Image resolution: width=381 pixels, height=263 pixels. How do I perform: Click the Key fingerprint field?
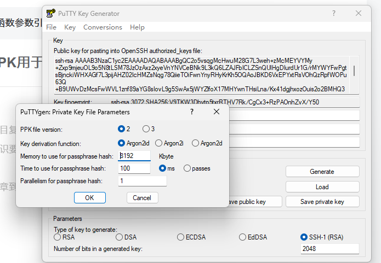pos(234,102)
